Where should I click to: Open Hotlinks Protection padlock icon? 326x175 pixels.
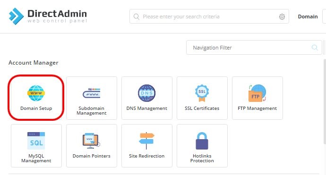pyautogui.click(x=202, y=141)
